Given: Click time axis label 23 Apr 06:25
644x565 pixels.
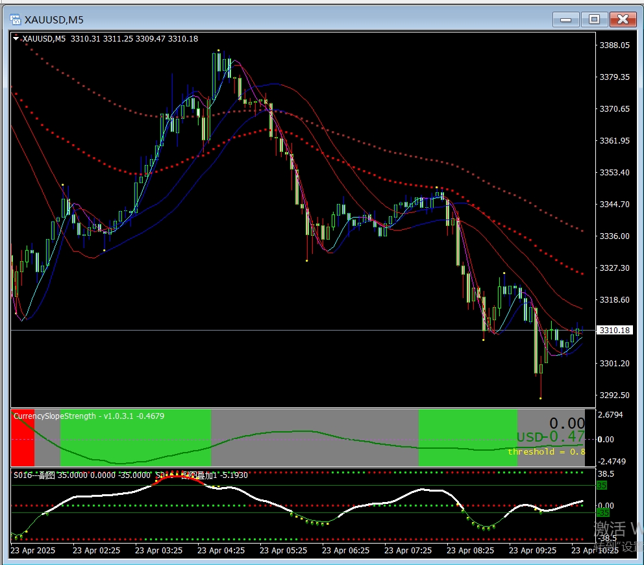Looking at the screenshot, I should coord(346,551).
